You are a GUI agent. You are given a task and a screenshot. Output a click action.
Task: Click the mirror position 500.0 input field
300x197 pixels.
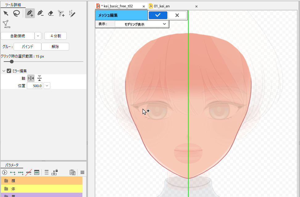coord(35,86)
